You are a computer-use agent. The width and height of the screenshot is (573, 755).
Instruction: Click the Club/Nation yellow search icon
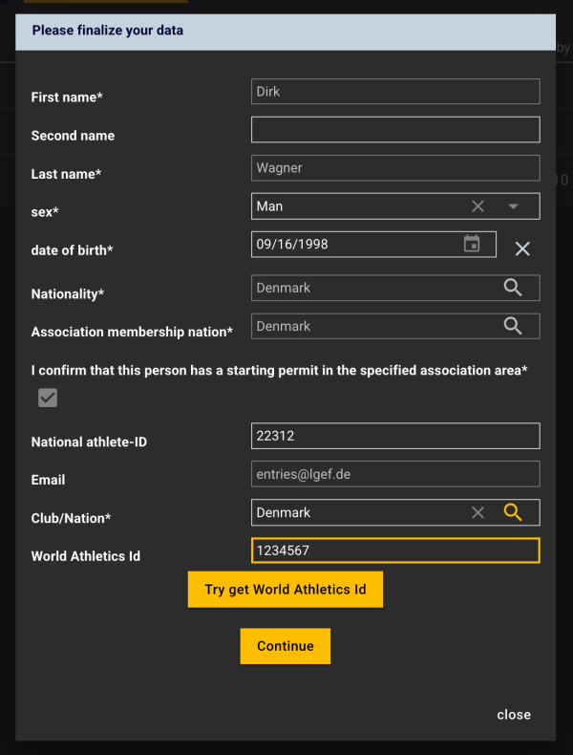(x=513, y=512)
